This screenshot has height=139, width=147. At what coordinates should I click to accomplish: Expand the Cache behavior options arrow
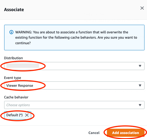(140, 105)
